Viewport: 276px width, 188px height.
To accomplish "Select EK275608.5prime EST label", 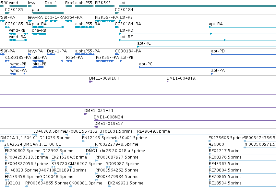I will [x=226, y=138].
